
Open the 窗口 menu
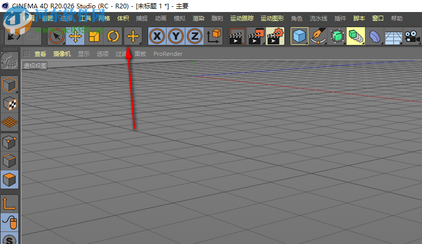pos(378,18)
